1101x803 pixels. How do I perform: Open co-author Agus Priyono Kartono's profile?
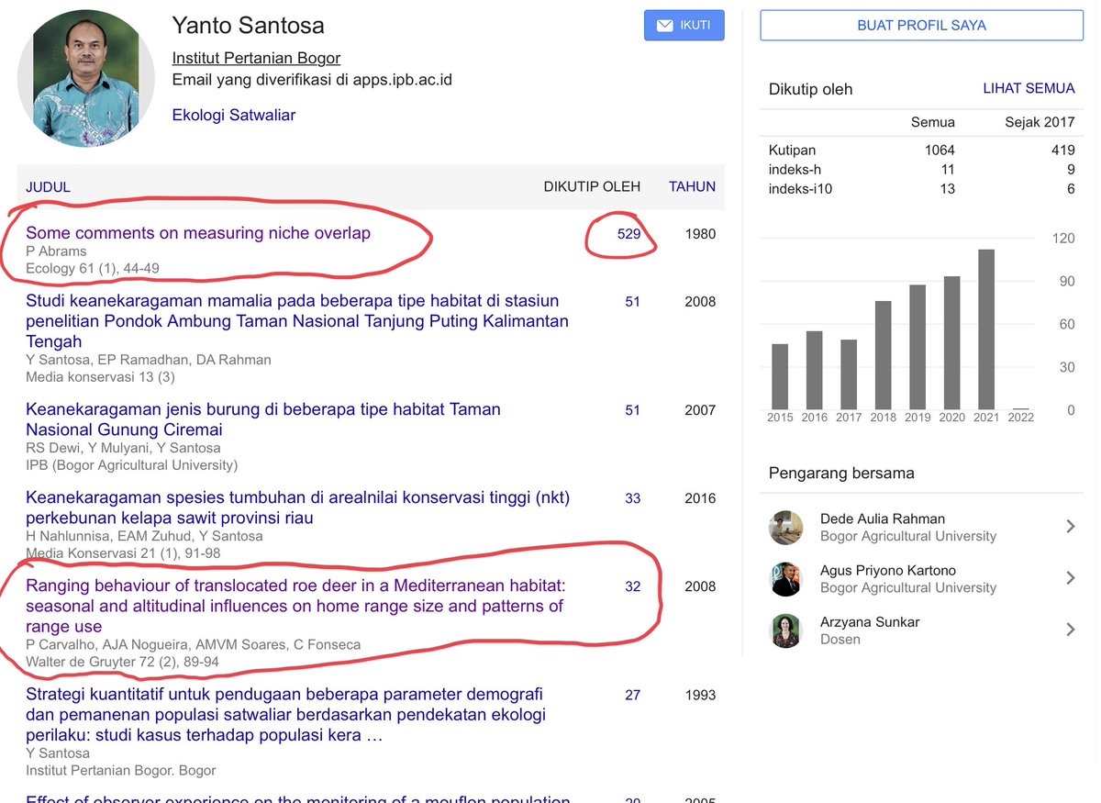(x=887, y=570)
